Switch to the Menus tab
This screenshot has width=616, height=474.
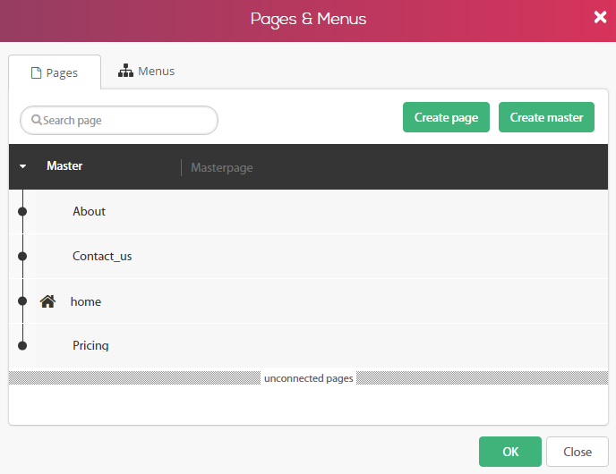pyautogui.click(x=146, y=71)
